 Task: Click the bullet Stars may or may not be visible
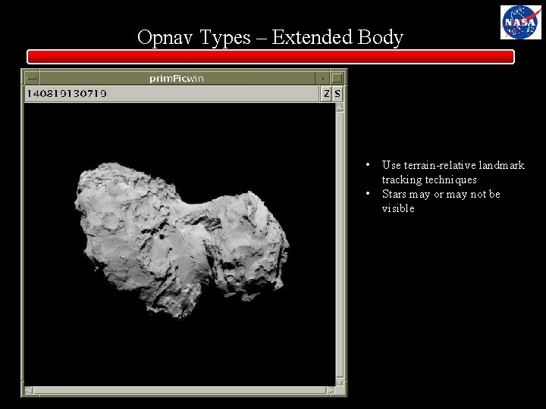(441, 201)
